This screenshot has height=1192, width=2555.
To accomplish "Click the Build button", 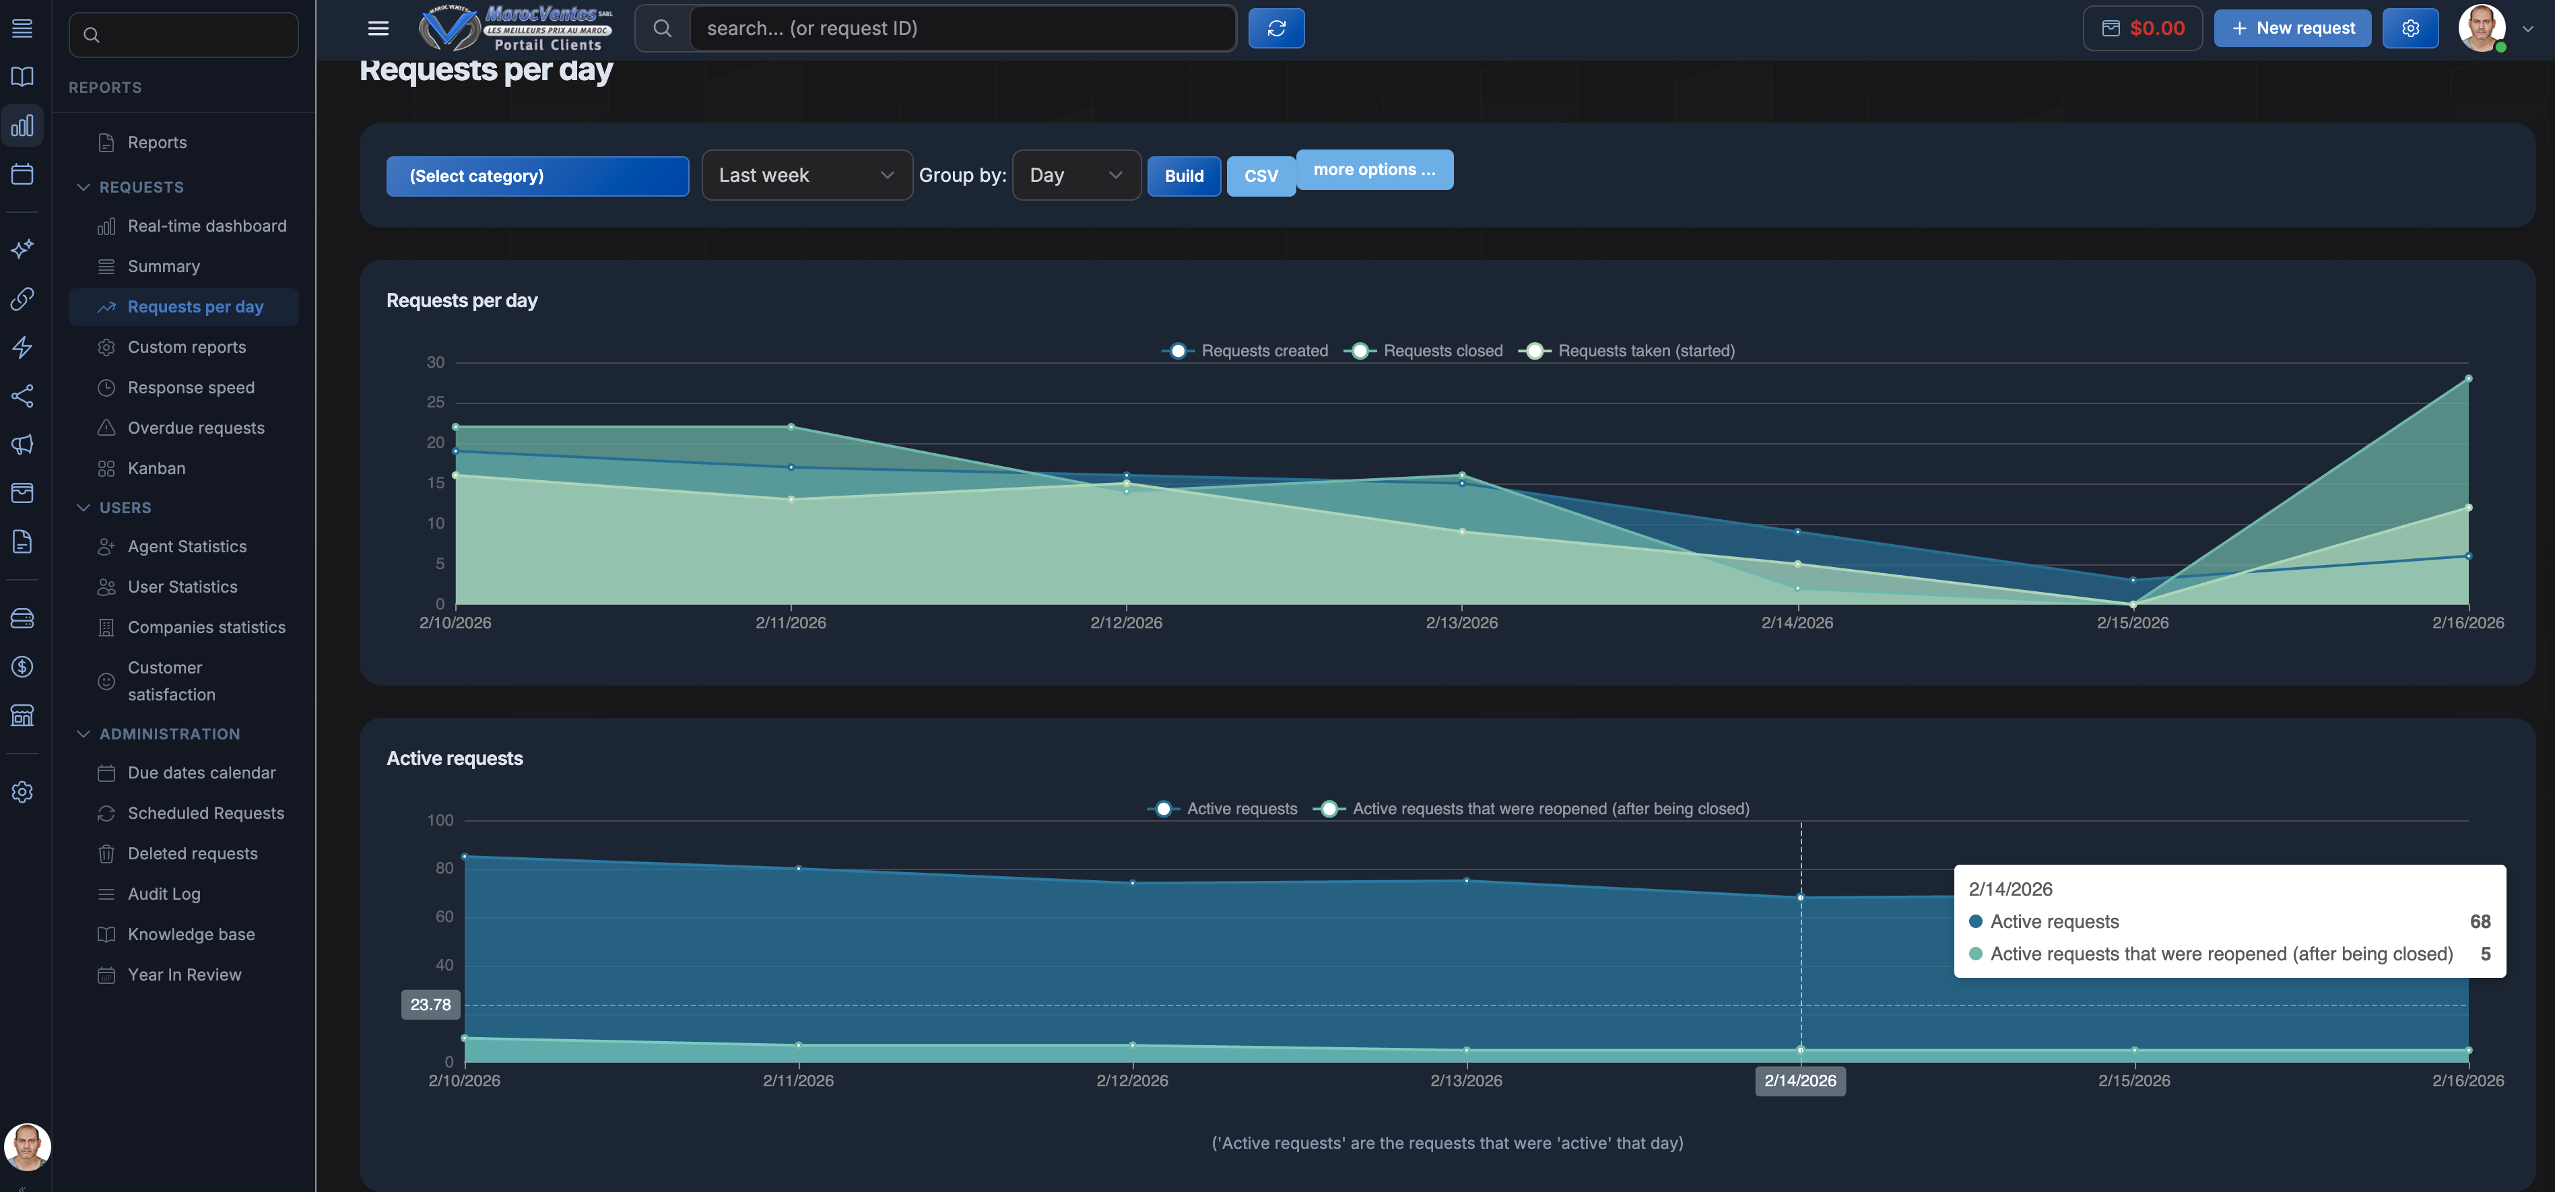I will click(1183, 176).
